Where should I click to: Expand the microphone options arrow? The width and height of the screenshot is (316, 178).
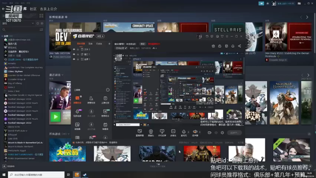click(188, 132)
